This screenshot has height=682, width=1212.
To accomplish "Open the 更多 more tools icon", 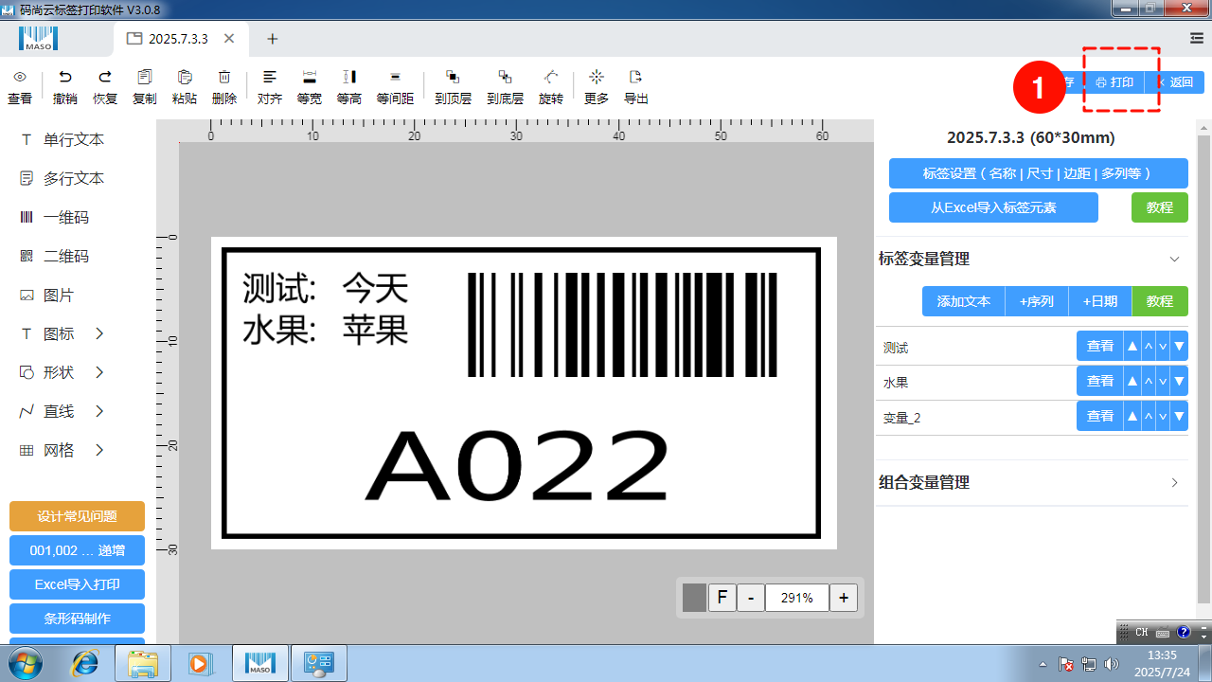I will pyautogui.click(x=597, y=77).
